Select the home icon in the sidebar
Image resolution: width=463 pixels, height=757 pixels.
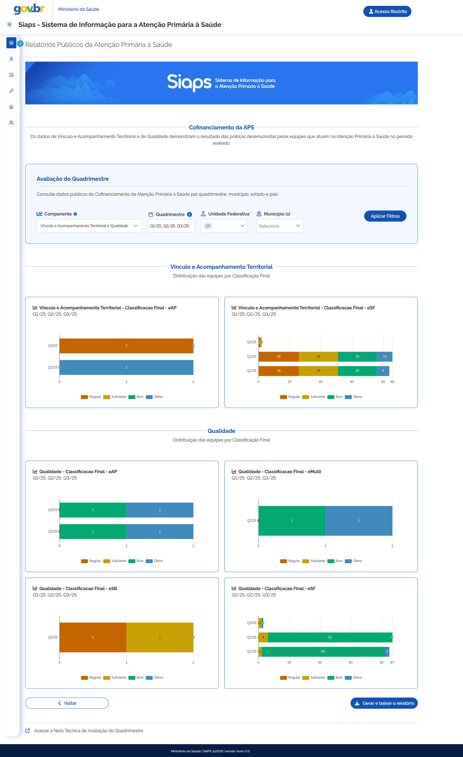11,43
